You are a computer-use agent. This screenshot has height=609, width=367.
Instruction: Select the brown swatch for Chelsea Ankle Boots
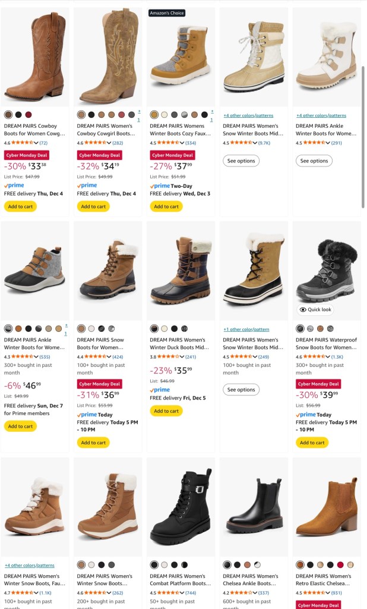point(246,564)
